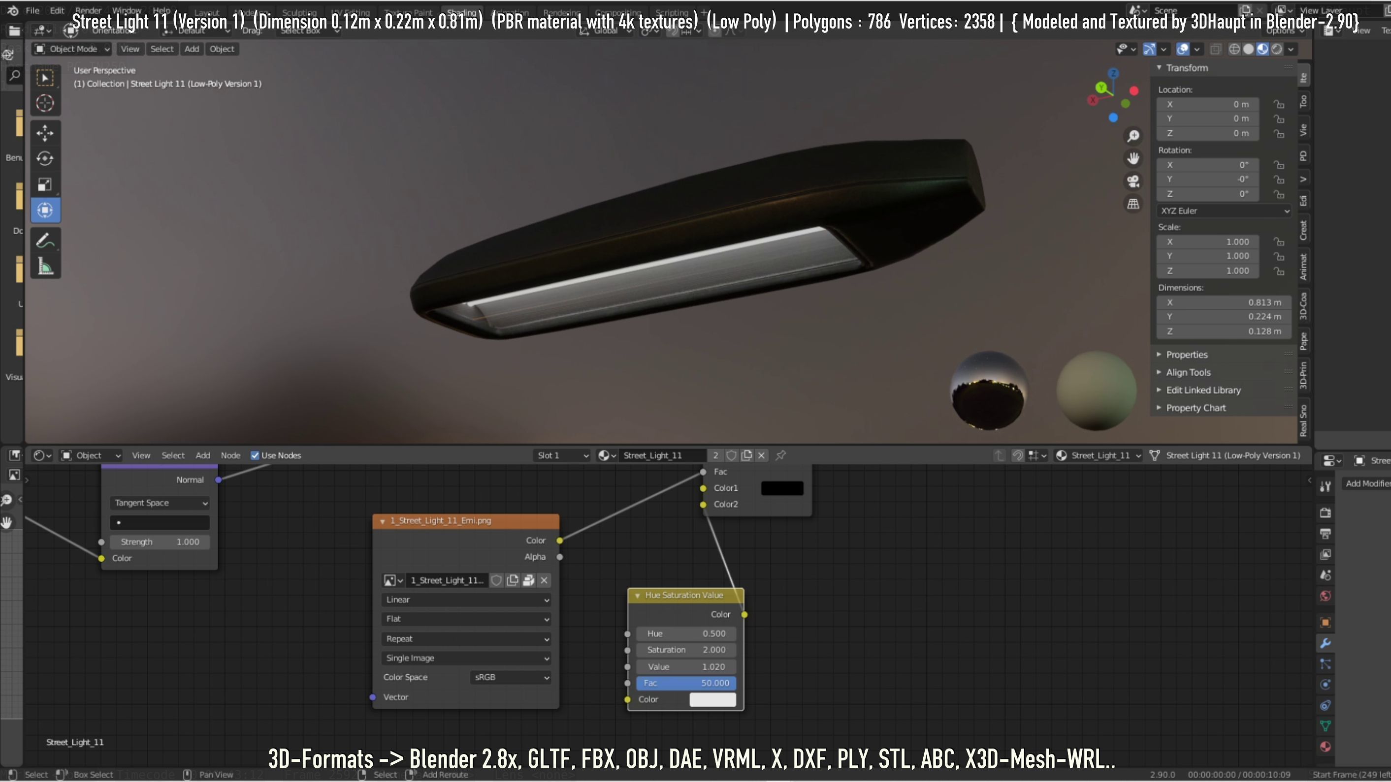This screenshot has width=1391, height=782.
Task: Click Dimensions X 0.813 m field
Action: (x=1224, y=302)
